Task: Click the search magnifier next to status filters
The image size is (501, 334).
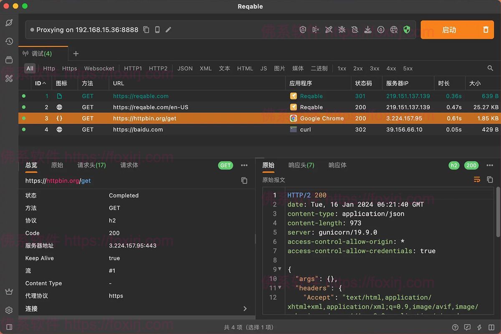Action: click(x=490, y=68)
